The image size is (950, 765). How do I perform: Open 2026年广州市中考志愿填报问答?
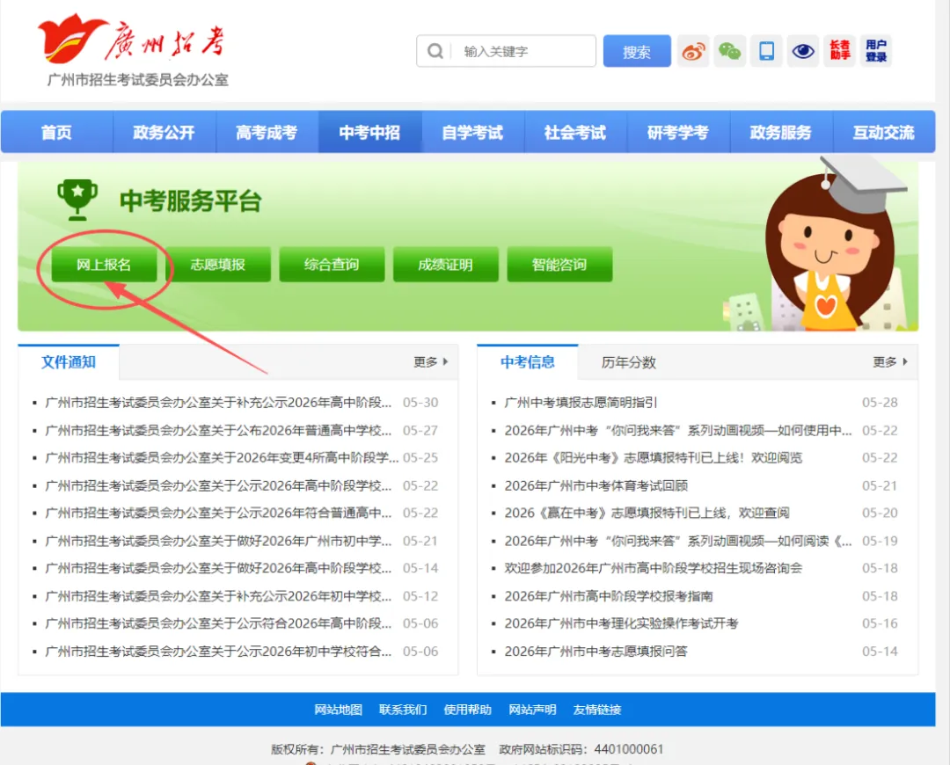tap(596, 651)
